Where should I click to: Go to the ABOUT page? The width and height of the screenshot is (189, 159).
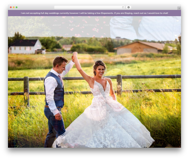pos(57,25)
